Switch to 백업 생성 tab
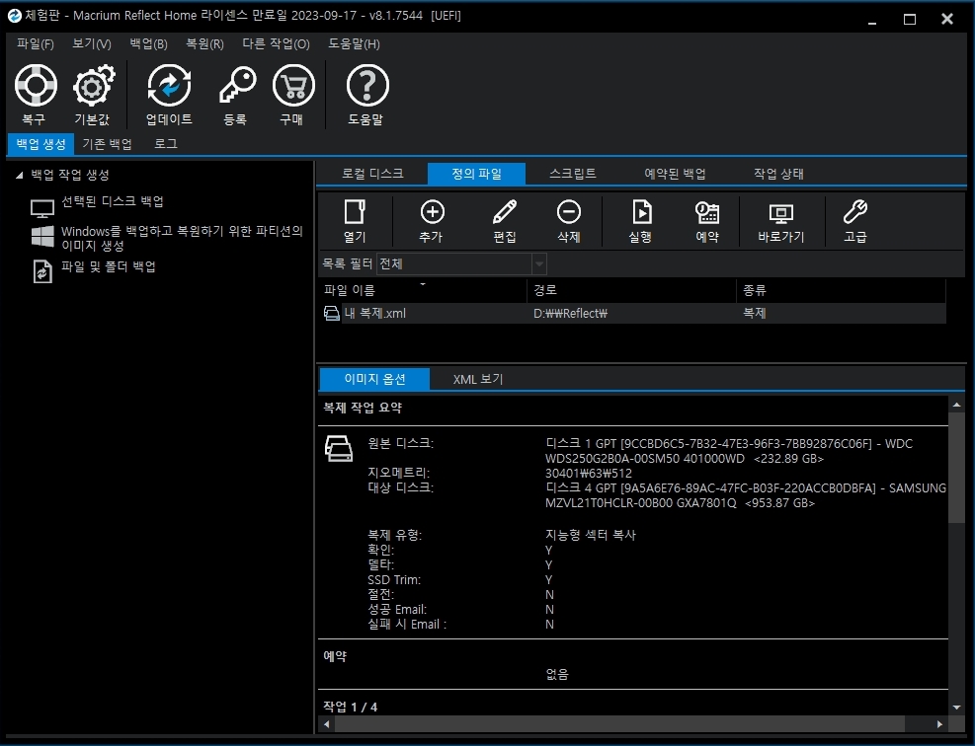The image size is (975, 746). click(41, 144)
